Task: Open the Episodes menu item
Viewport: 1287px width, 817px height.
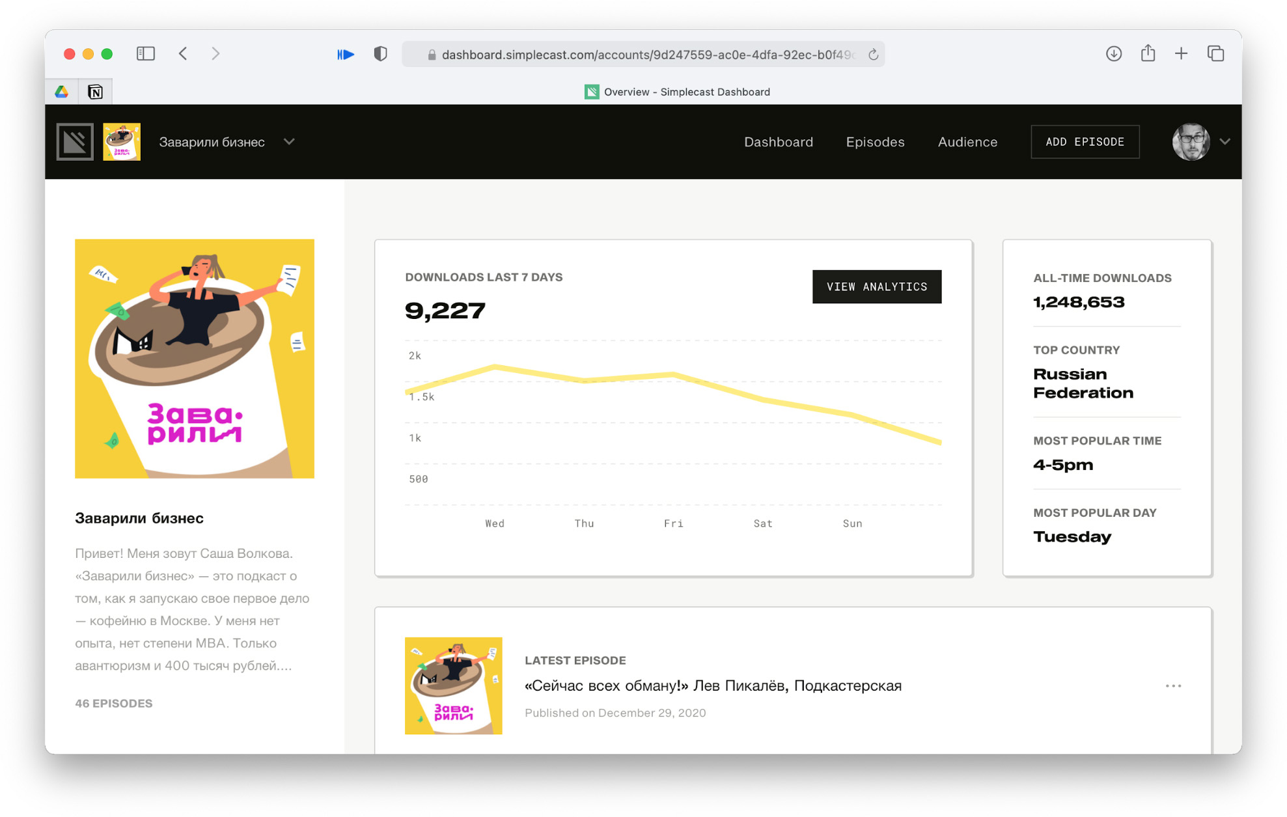Action: tap(875, 142)
